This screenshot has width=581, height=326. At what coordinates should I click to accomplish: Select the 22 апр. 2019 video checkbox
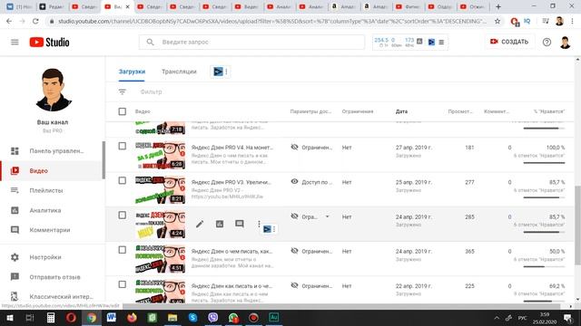coord(123,284)
